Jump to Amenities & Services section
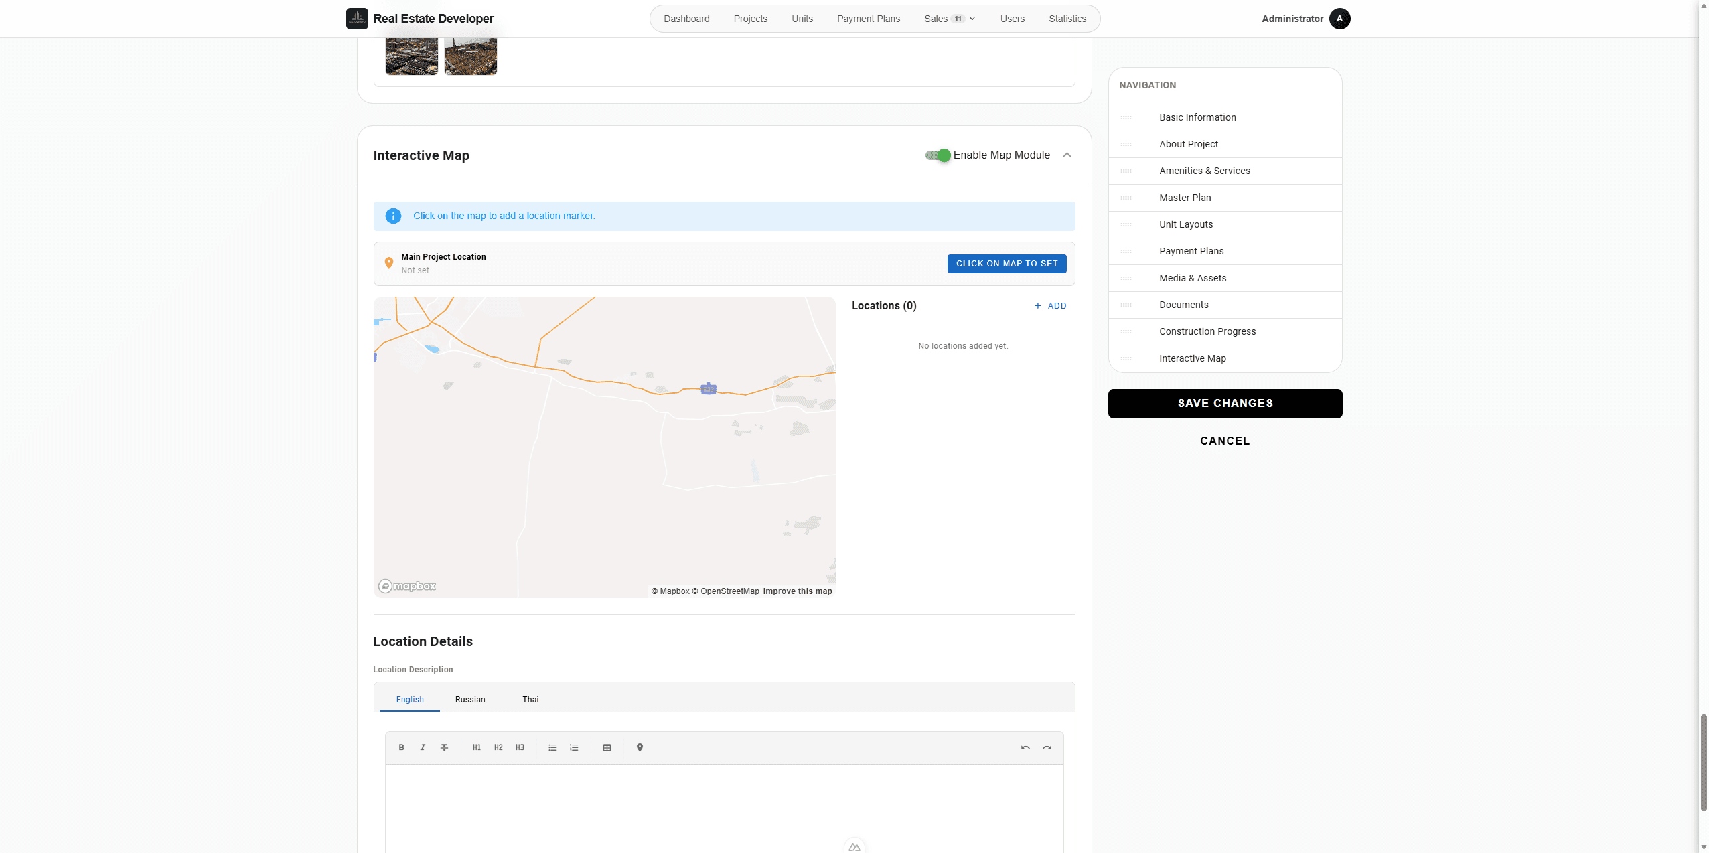 click(1204, 171)
